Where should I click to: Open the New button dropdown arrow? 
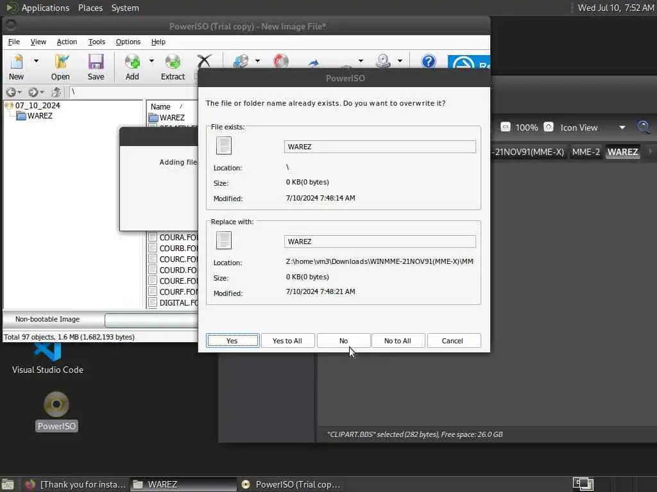pos(36,61)
